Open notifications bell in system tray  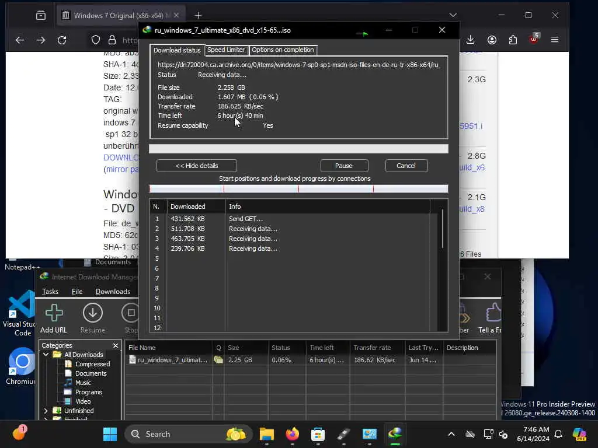coord(558,434)
